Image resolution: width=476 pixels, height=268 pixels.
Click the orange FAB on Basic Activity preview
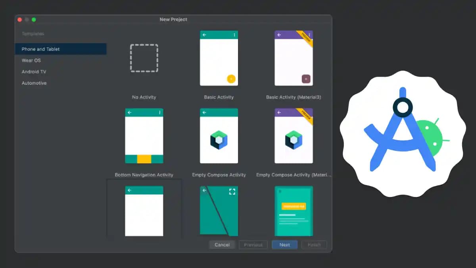click(x=231, y=79)
